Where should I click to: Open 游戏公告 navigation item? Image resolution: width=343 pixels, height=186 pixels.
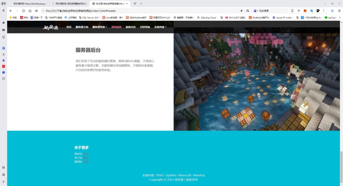coord(131,27)
